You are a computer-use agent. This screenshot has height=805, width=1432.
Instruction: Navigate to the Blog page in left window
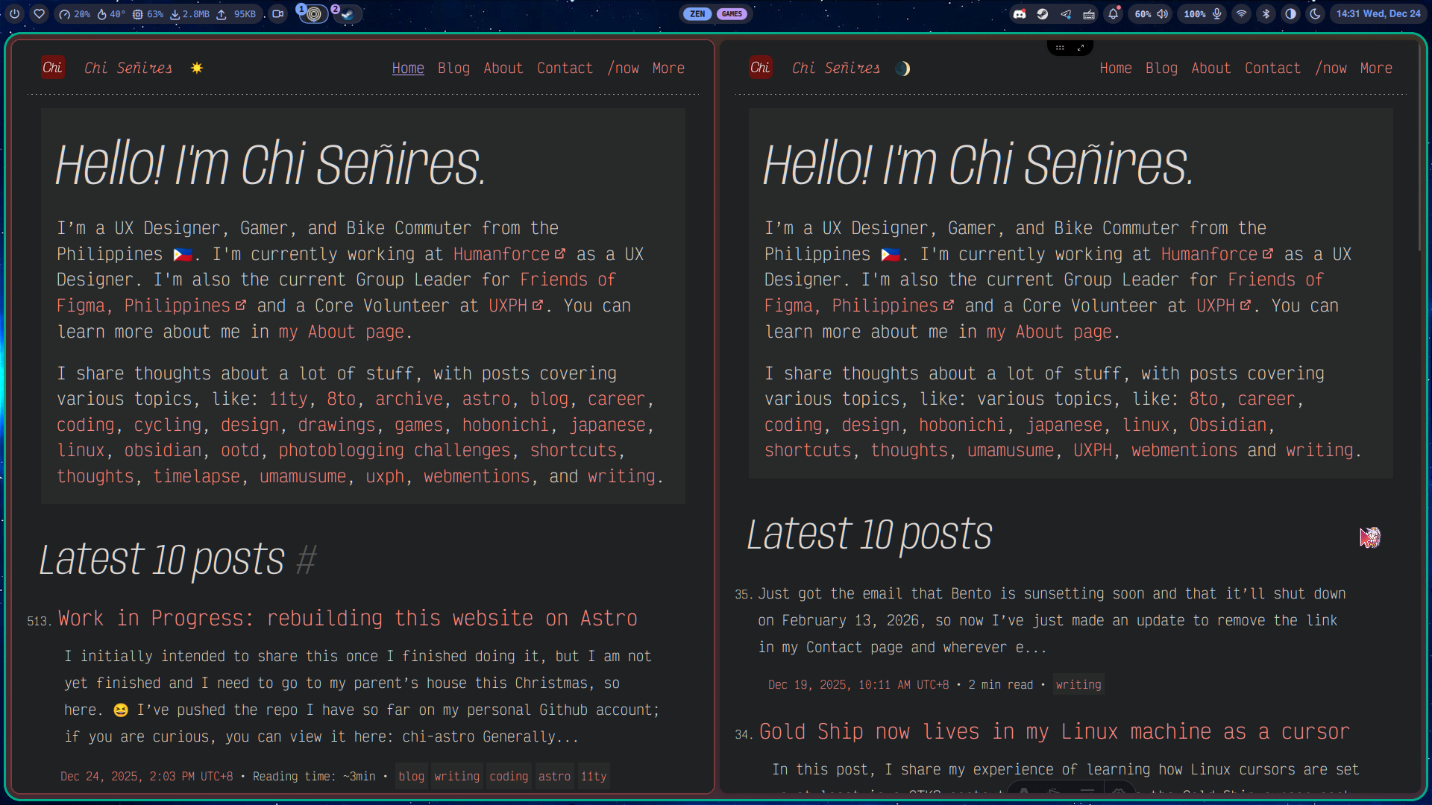453,68
